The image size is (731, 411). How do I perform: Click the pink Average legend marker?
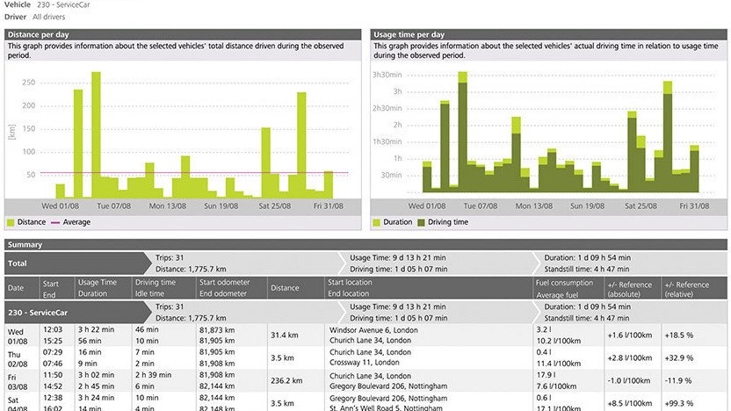[x=55, y=222]
